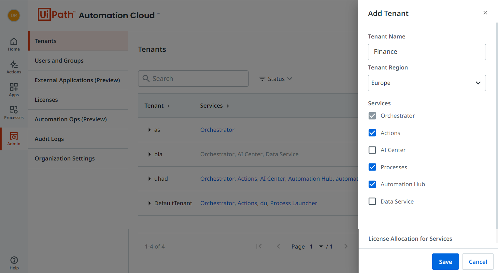Open Users and Groups menu item
The height and width of the screenshot is (273, 498).
tap(78, 61)
